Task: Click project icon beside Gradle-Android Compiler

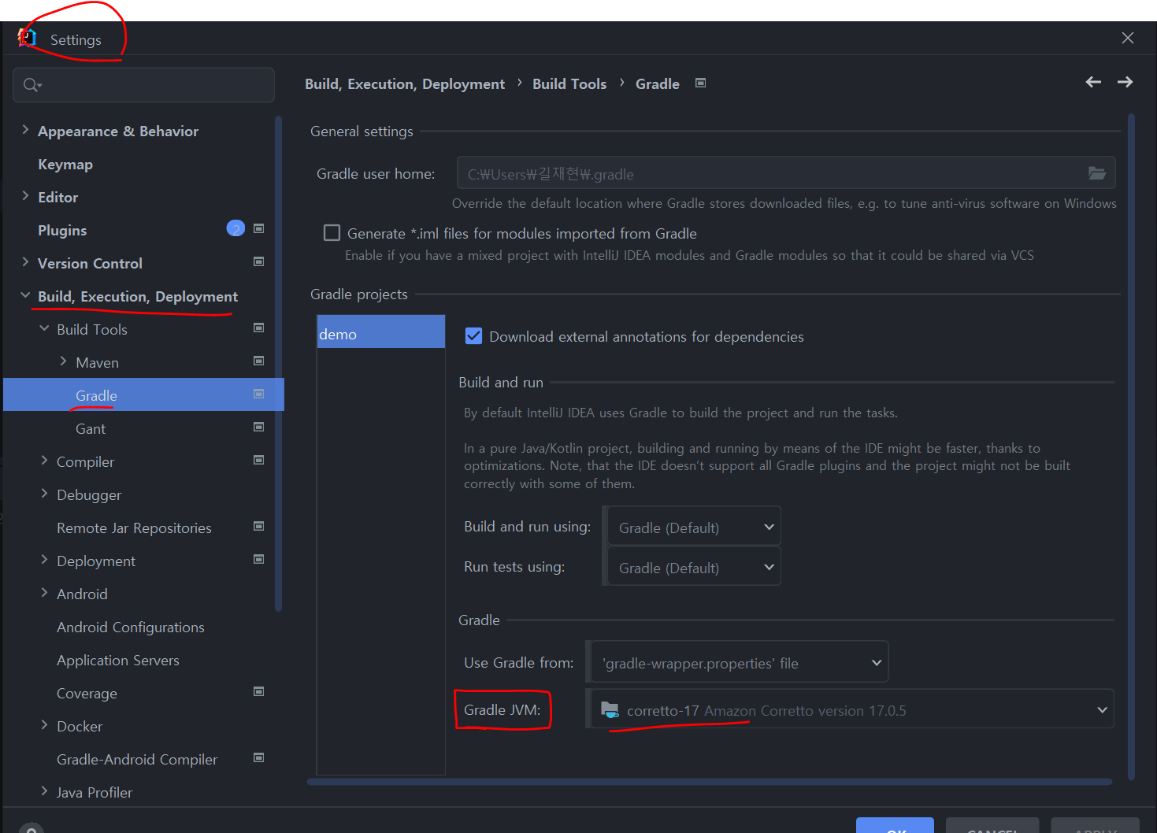Action: (x=258, y=757)
